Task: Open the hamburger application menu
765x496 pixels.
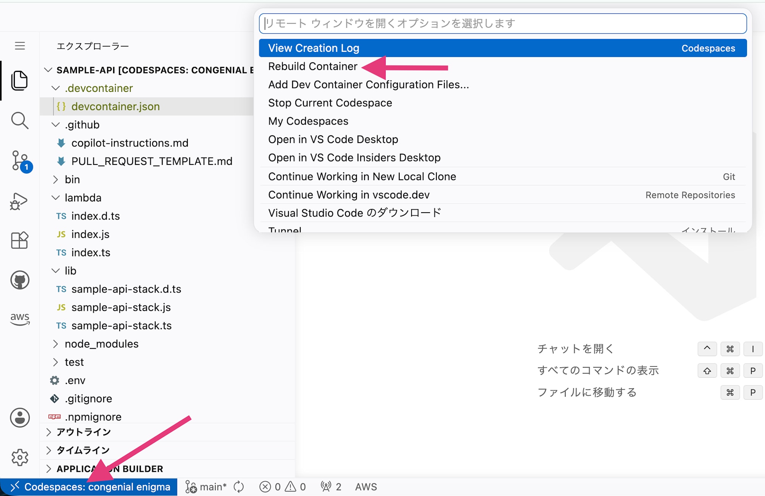Action: pos(20,46)
